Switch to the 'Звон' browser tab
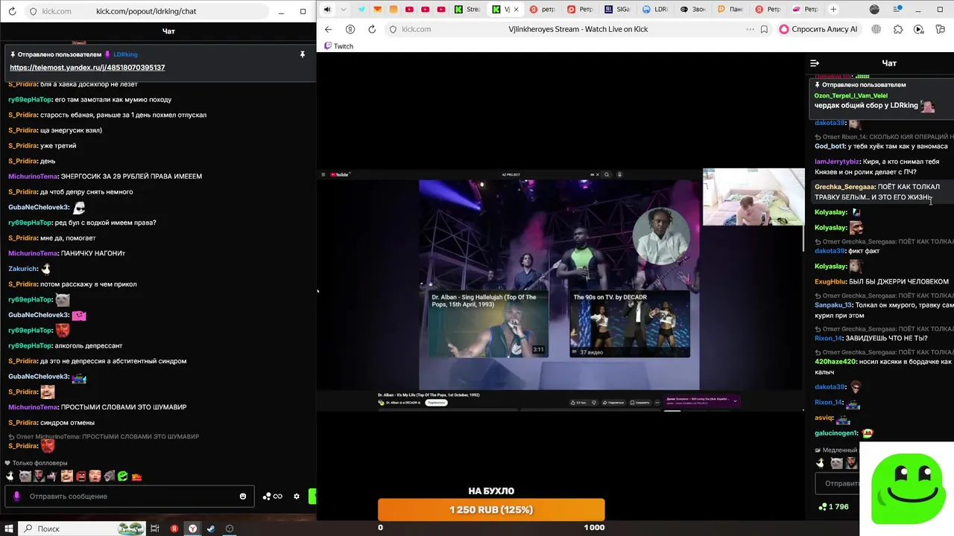Screen dimensions: 954x536 coord(692,10)
